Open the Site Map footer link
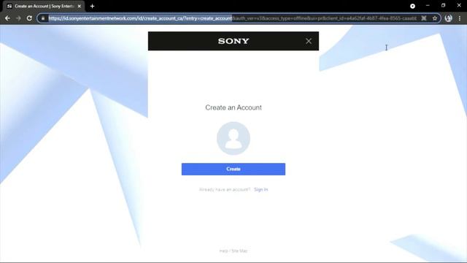 239,251
